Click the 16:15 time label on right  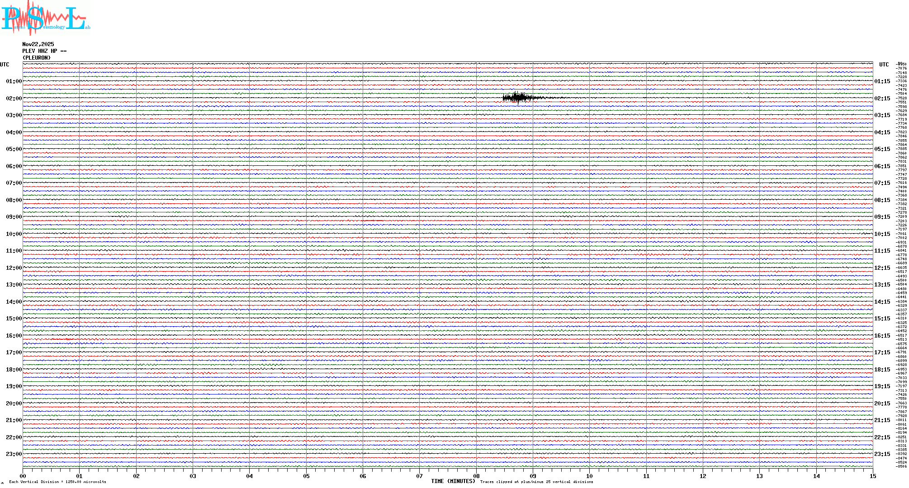pos(882,336)
